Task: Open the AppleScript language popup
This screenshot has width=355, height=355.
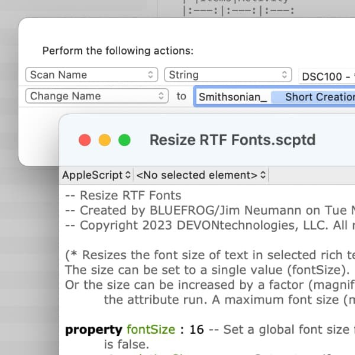Action: [96, 175]
